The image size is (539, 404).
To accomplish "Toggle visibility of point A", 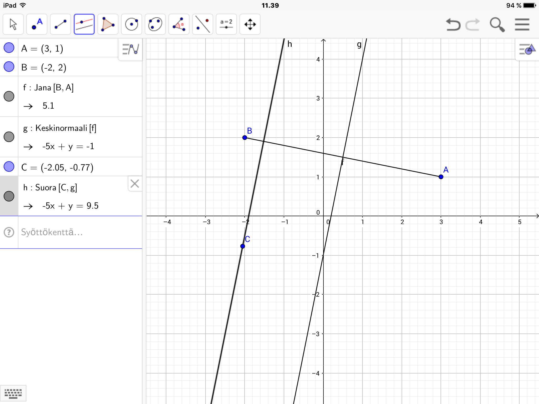I will (x=9, y=48).
